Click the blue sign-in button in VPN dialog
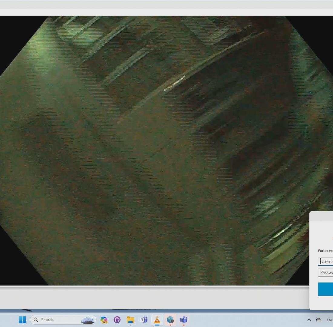The image size is (333, 327). click(325, 289)
